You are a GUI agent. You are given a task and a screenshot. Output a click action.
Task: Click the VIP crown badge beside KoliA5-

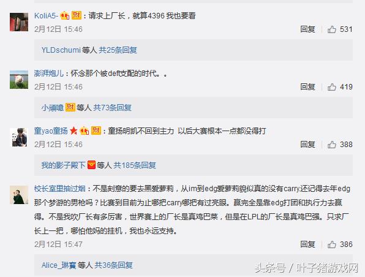point(65,15)
